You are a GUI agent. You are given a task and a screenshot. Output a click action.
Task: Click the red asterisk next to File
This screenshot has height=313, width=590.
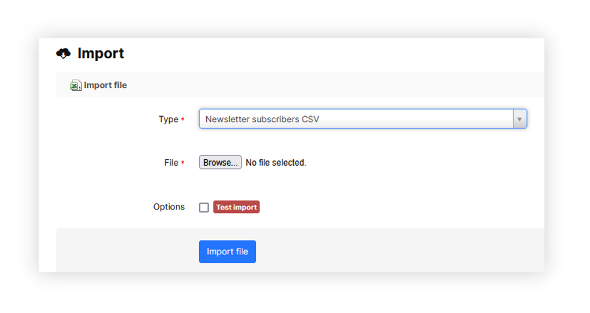[183, 163]
